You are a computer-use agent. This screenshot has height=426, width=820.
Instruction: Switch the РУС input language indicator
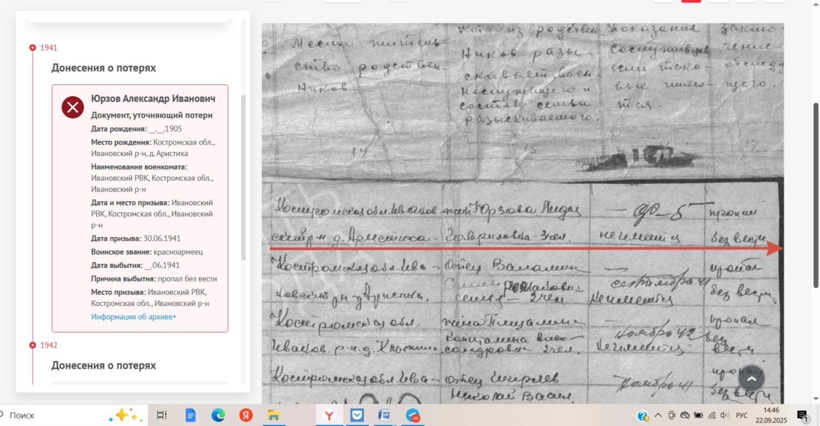coord(741,415)
